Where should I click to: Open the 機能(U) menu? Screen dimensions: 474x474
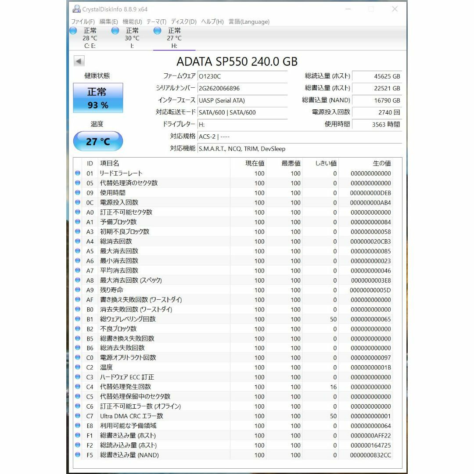(132, 22)
